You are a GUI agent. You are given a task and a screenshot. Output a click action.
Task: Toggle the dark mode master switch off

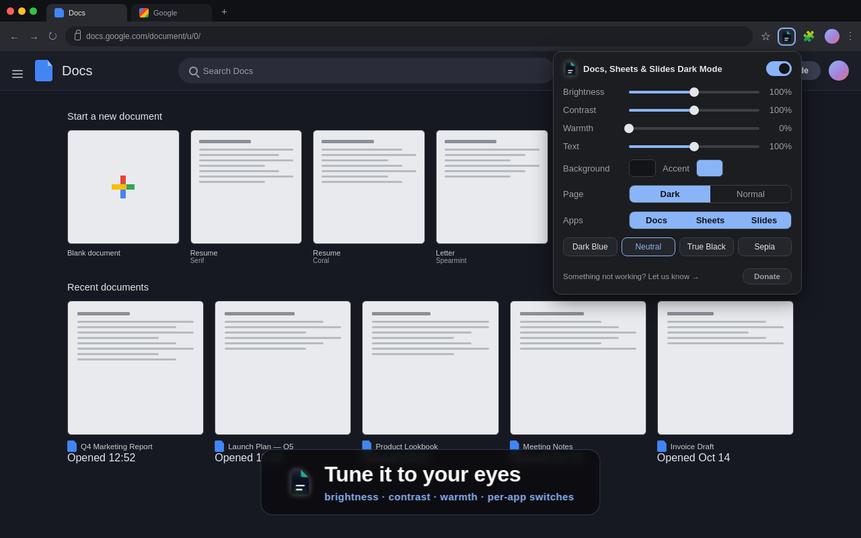coord(779,69)
